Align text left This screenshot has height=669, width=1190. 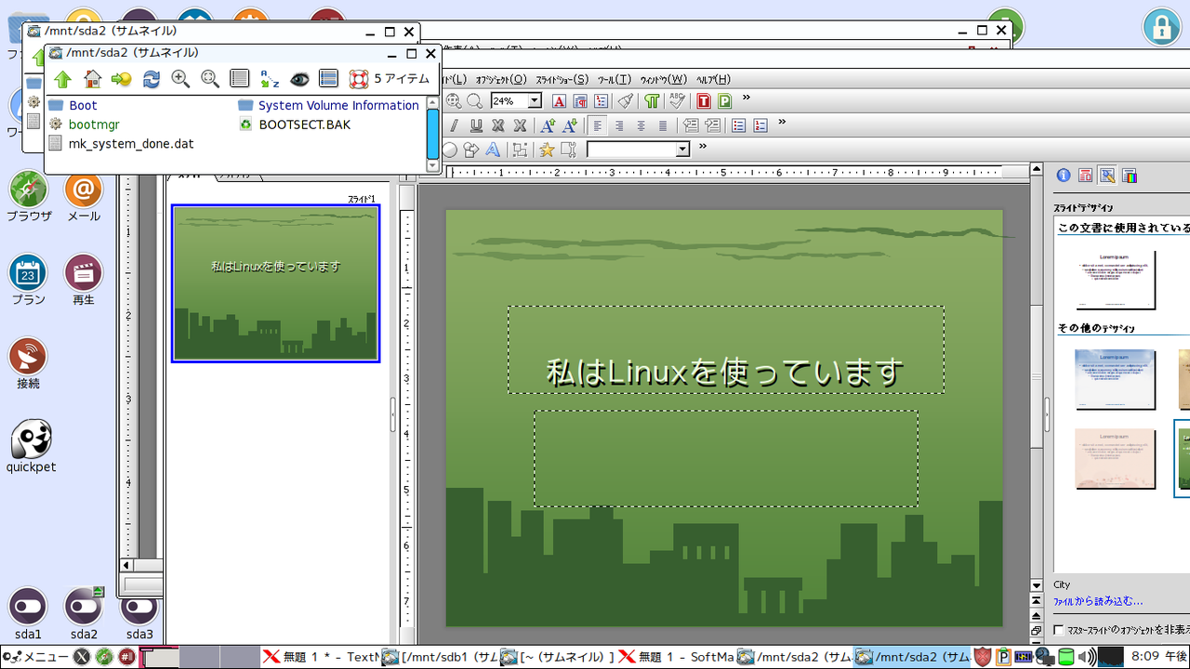pyautogui.click(x=597, y=125)
